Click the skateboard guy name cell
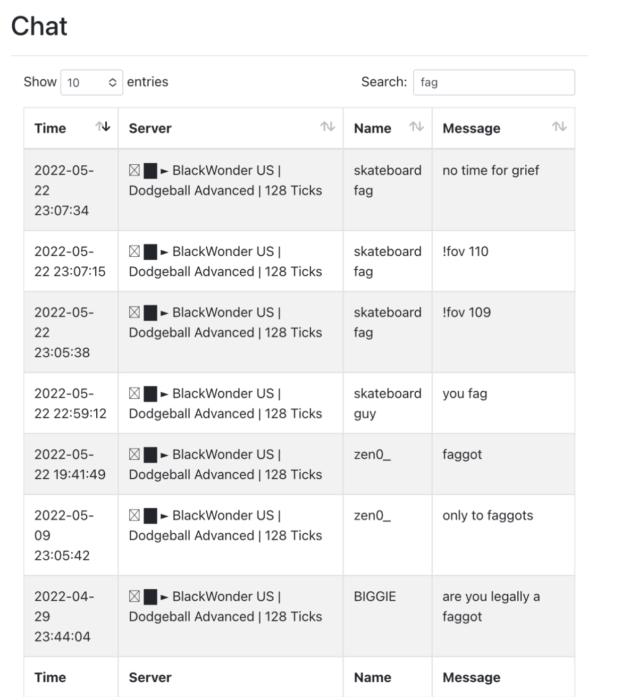This screenshot has height=697, width=622. 388,403
